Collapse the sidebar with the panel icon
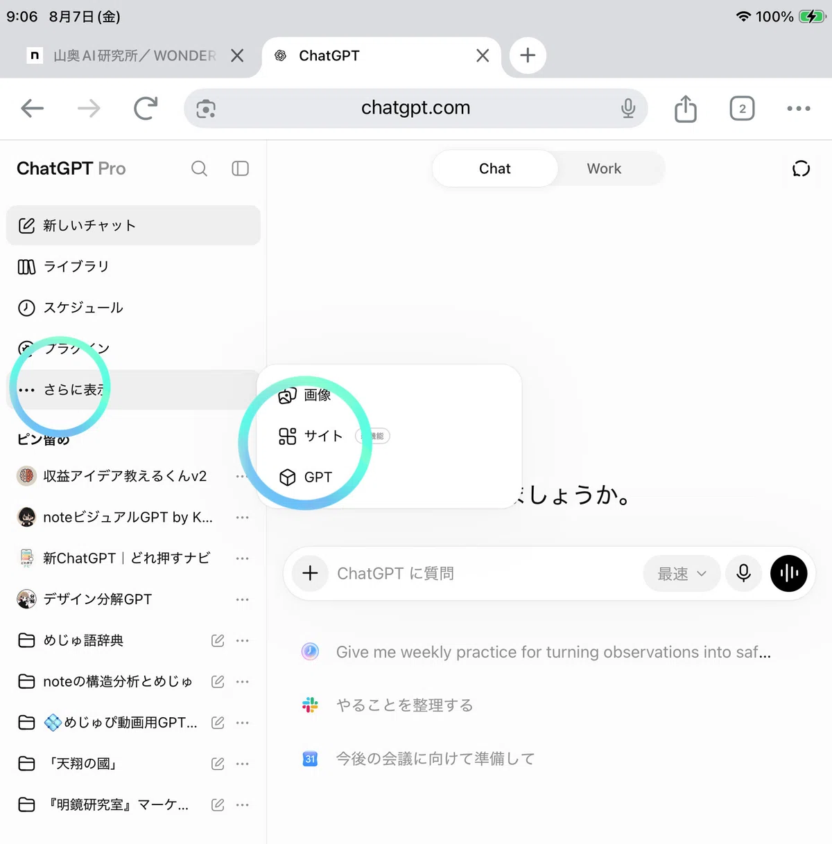832x844 pixels. [x=240, y=168]
